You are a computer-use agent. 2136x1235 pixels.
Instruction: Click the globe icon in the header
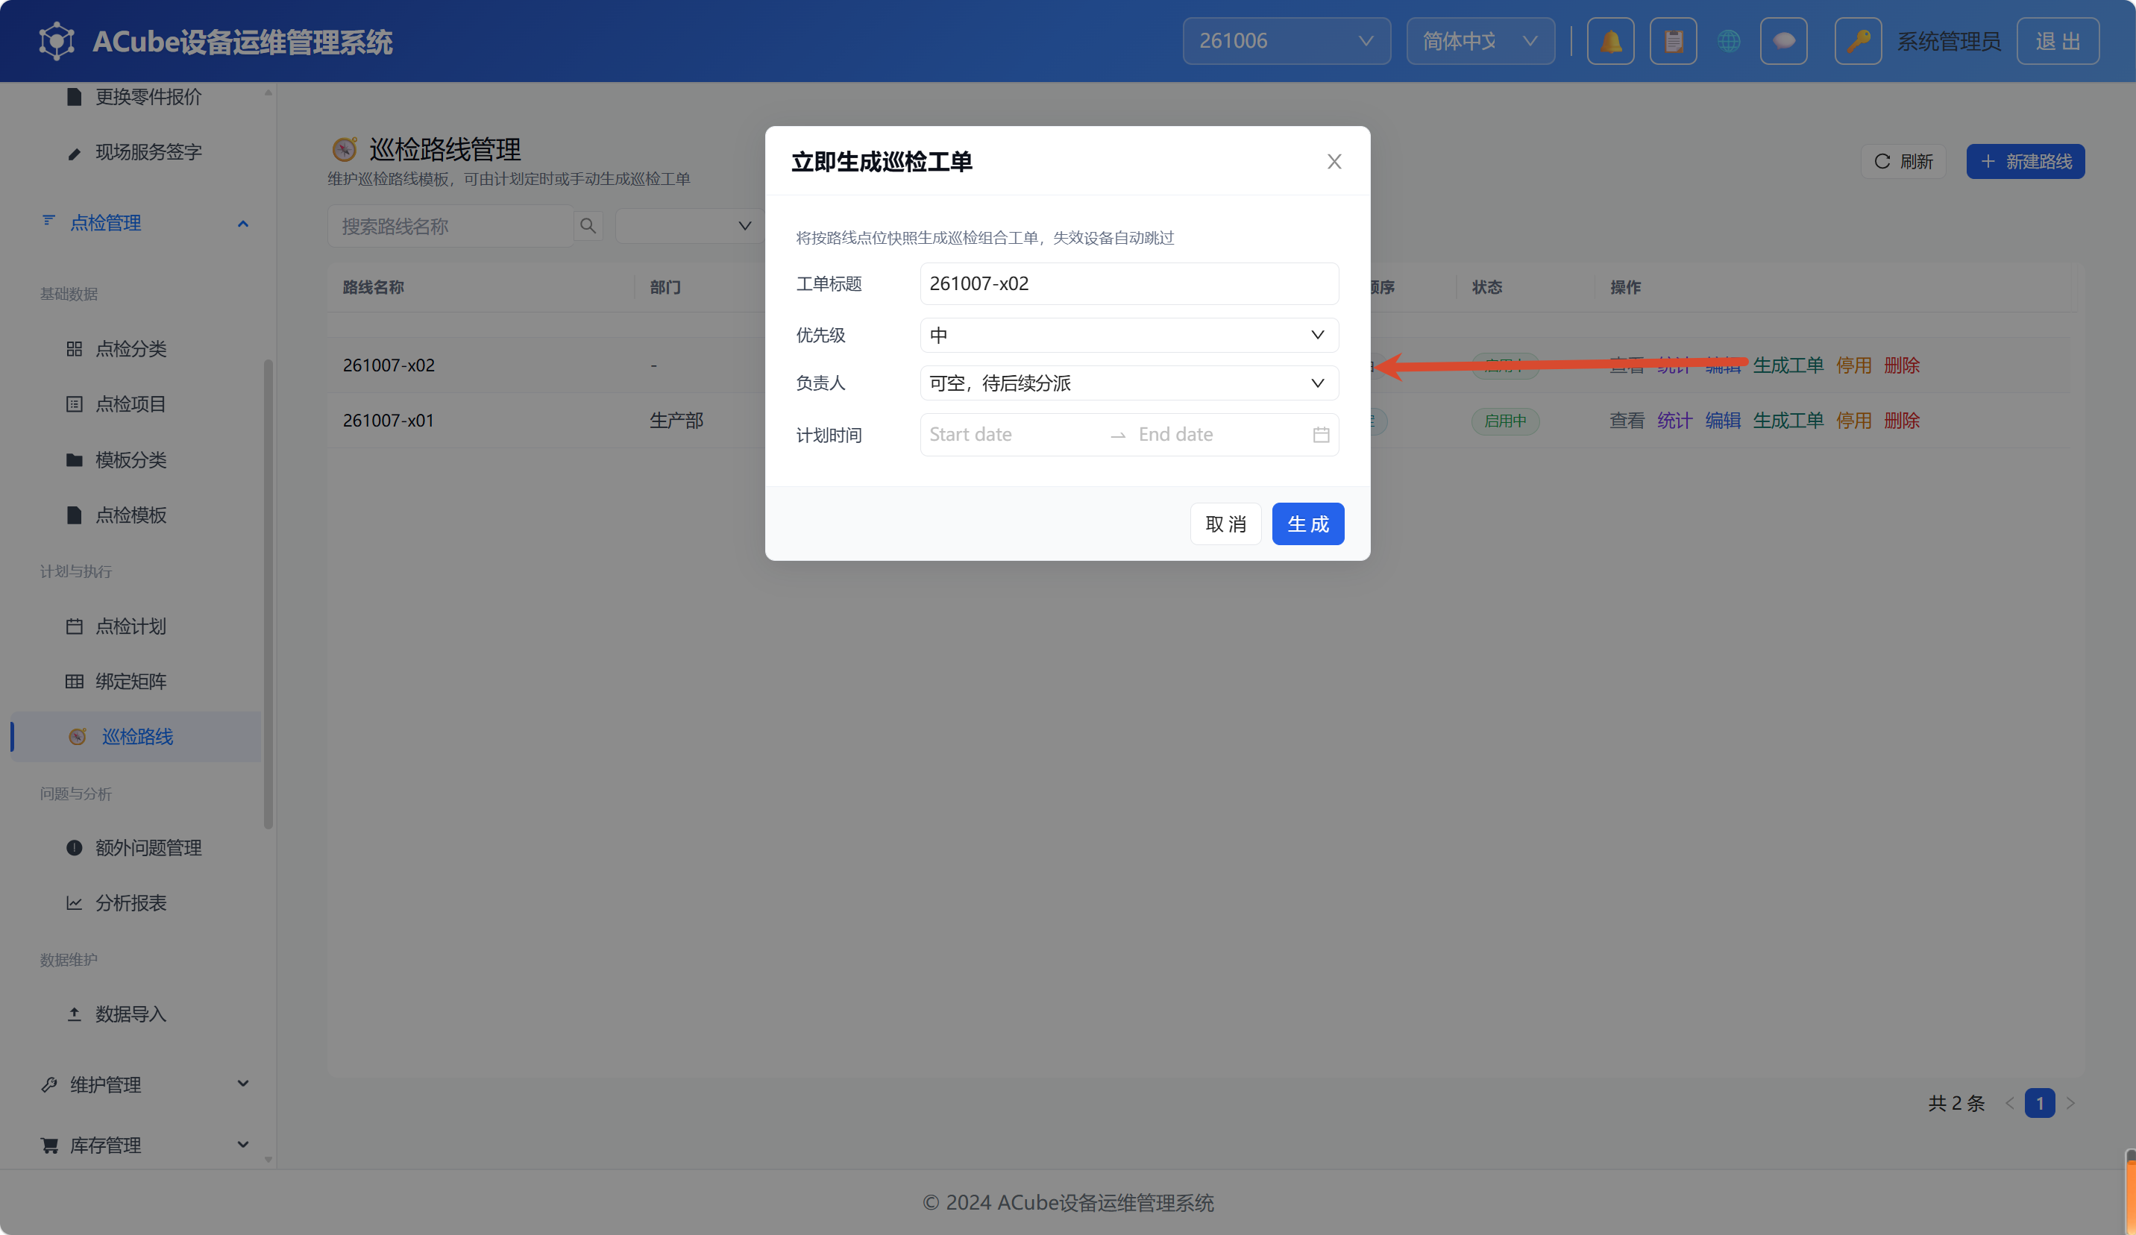click(x=1728, y=41)
